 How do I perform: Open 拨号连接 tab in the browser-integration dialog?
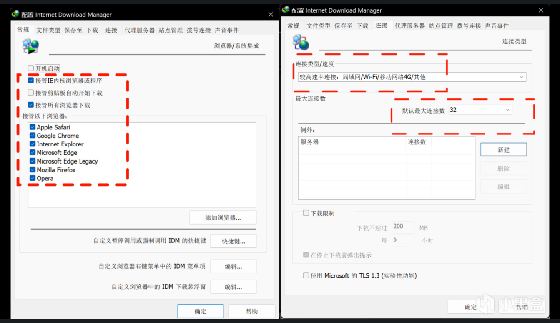point(199,30)
